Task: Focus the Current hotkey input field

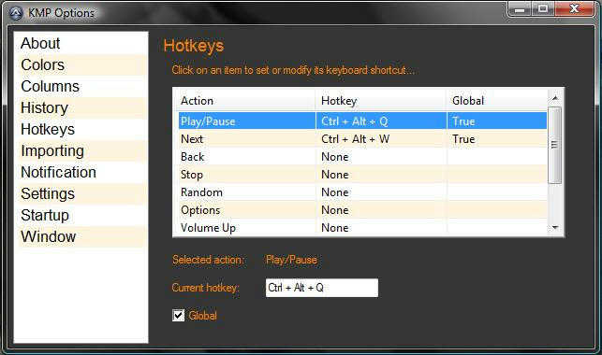Action: pos(322,288)
